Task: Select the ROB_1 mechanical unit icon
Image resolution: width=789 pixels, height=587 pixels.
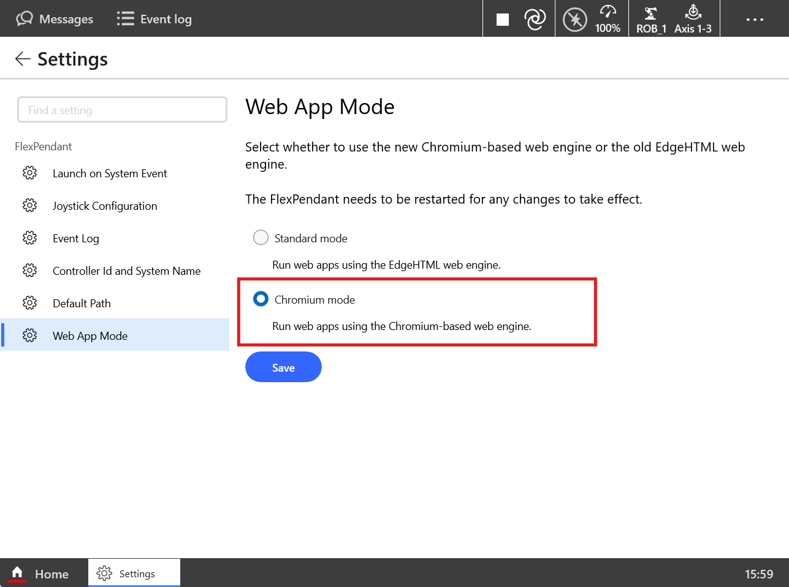Action: click(x=651, y=19)
